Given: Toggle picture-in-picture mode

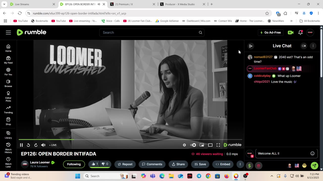Looking at the screenshot, I should (x=202, y=145).
